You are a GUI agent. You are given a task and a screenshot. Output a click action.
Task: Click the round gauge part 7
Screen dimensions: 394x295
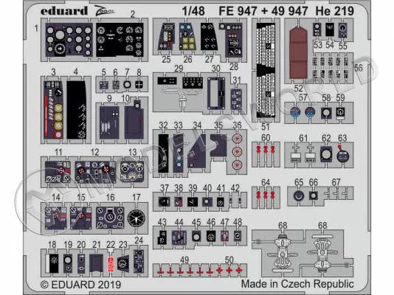[x=128, y=85]
